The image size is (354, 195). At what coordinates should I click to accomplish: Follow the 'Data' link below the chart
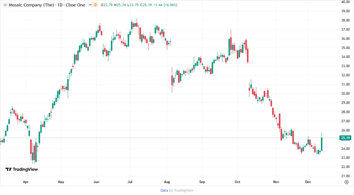(164, 190)
